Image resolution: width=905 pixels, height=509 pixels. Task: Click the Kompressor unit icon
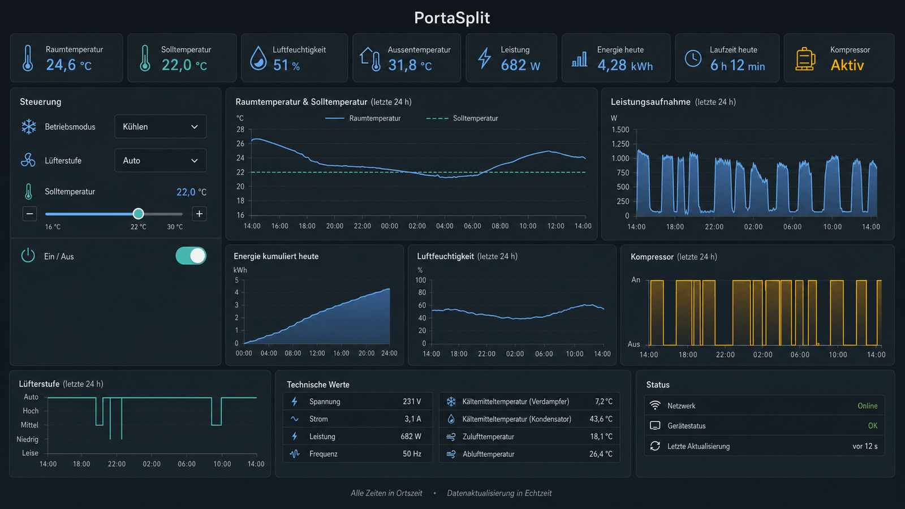tap(805, 59)
